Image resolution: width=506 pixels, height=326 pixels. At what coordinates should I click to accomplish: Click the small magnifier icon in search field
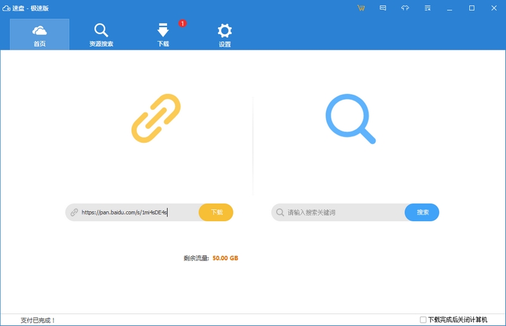click(280, 212)
